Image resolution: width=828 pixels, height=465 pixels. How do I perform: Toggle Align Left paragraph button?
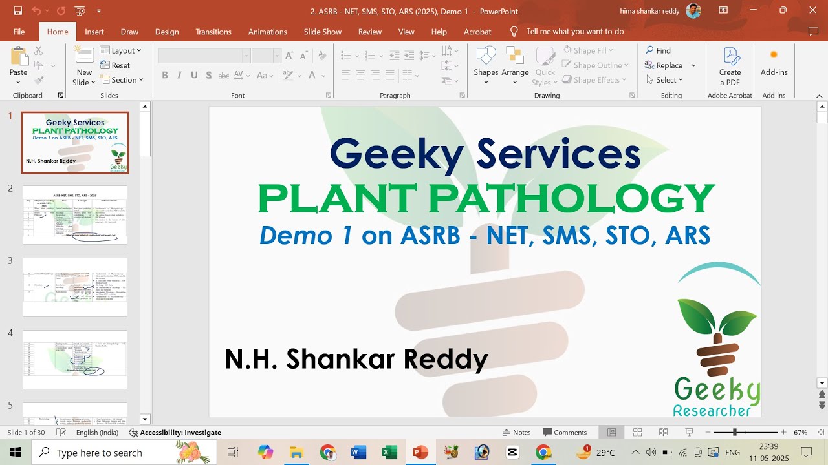pos(345,76)
